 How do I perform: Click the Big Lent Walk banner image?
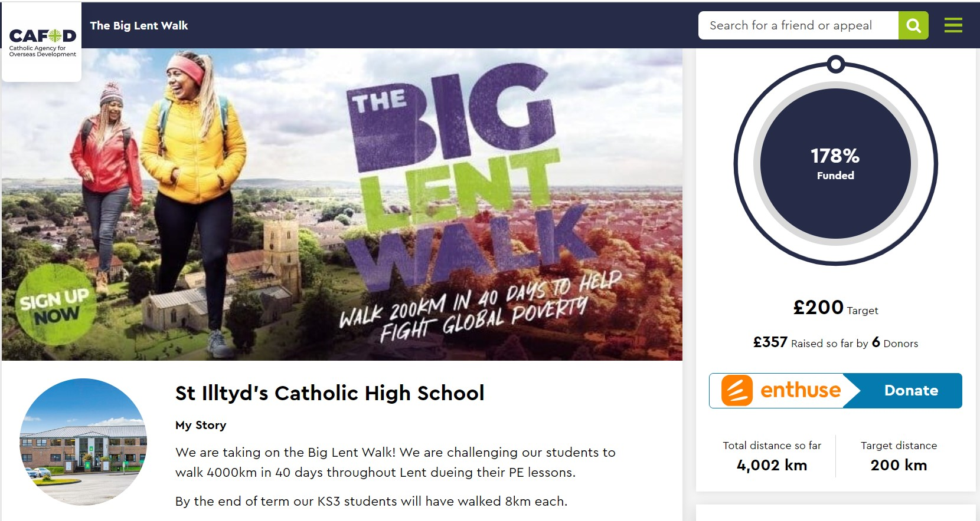tap(342, 205)
